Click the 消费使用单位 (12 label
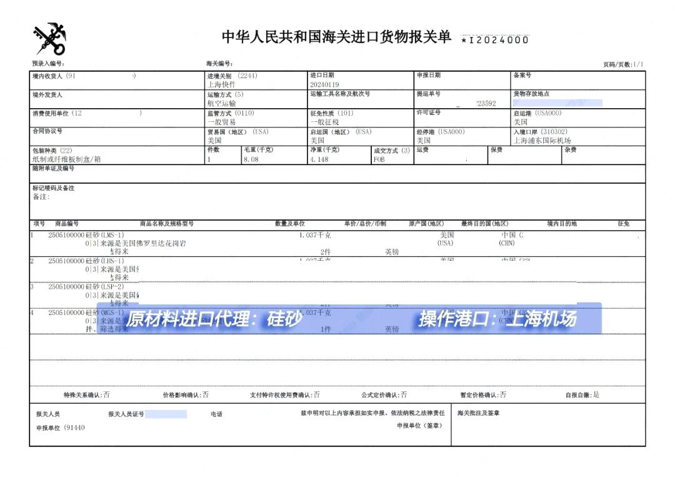This screenshot has width=675, height=477. [x=57, y=113]
